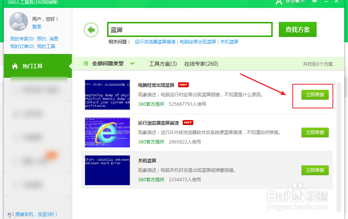Select the 热门工具 sidebar tab
Image resolution: width=348 pixels, height=219 pixels.
38,66
